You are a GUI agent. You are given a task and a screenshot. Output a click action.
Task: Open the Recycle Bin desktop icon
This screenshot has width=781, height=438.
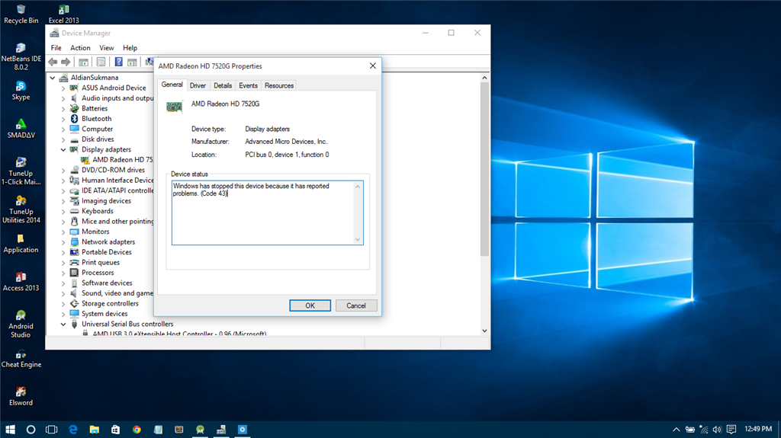(21, 14)
